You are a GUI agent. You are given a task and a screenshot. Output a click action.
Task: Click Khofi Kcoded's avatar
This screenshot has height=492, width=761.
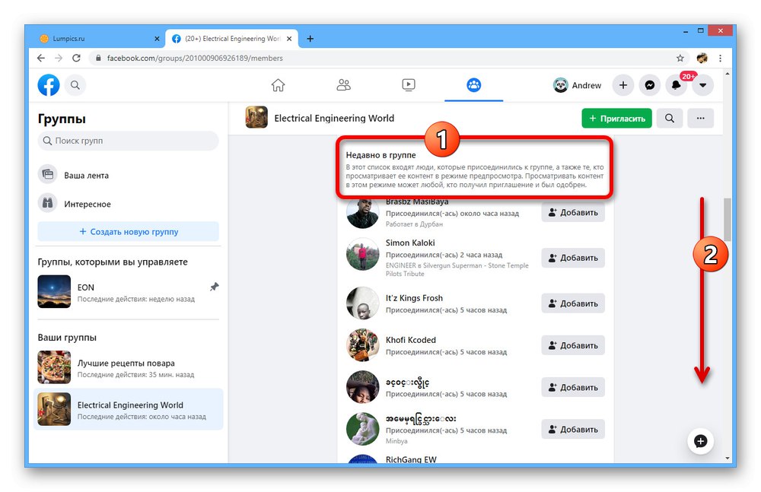362,345
